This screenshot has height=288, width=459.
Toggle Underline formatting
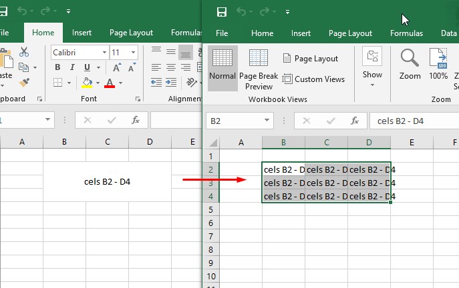(x=85, y=67)
